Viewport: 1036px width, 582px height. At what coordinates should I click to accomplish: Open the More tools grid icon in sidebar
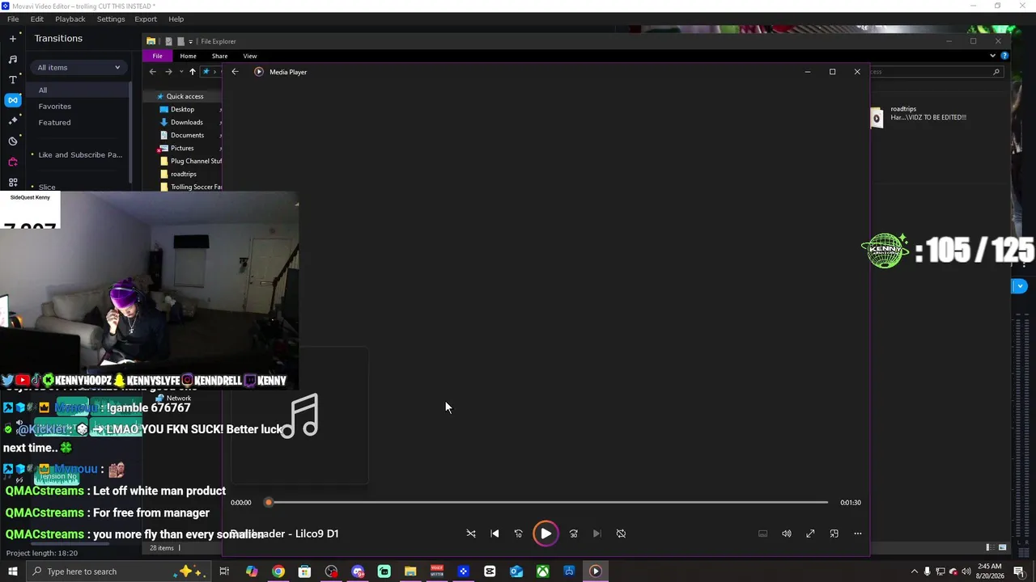click(x=12, y=183)
